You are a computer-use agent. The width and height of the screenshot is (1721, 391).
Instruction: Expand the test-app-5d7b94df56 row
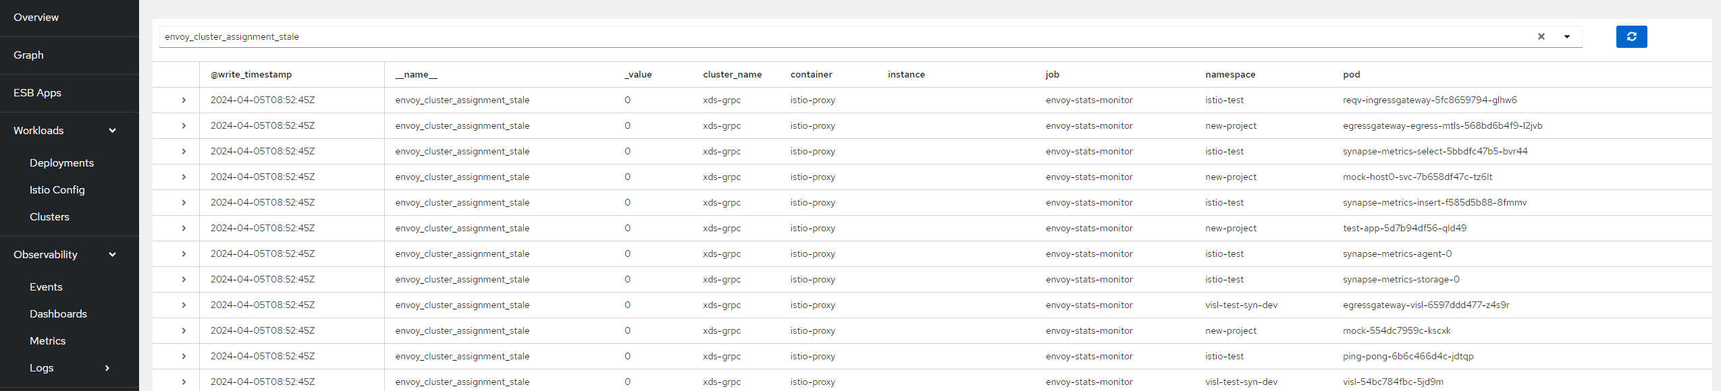coord(184,229)
